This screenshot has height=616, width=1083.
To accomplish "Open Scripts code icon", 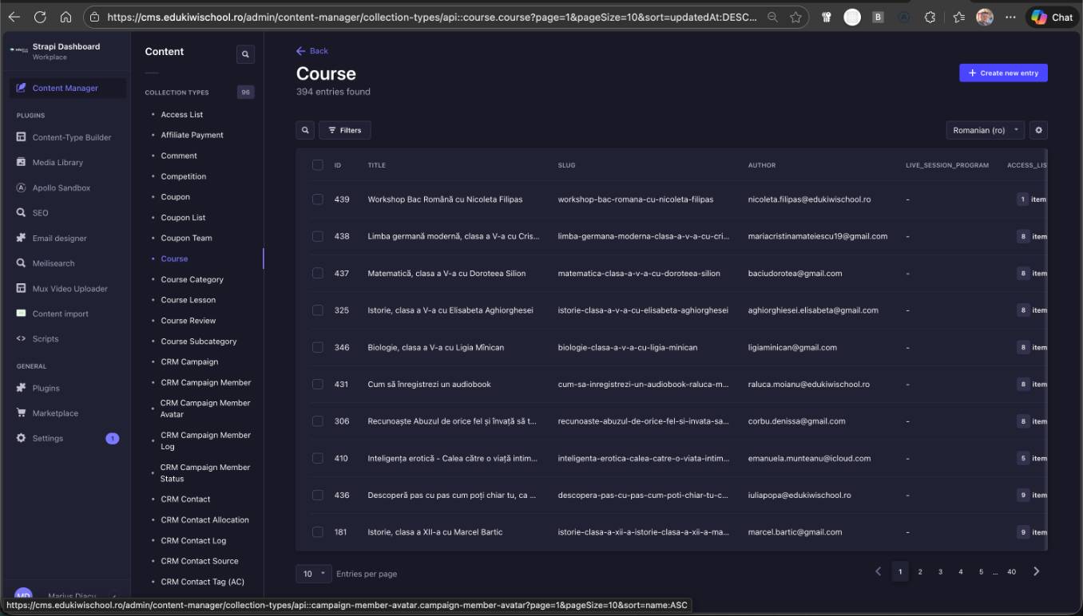I will pos(21,338).
